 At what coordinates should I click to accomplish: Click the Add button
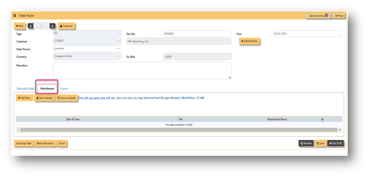coord(20,26)
